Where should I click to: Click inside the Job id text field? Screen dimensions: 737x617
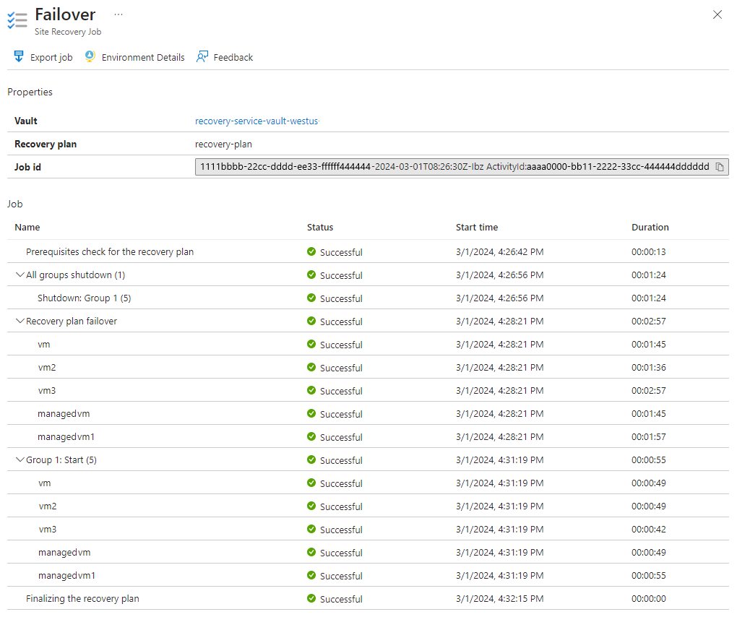pos(454,167)
